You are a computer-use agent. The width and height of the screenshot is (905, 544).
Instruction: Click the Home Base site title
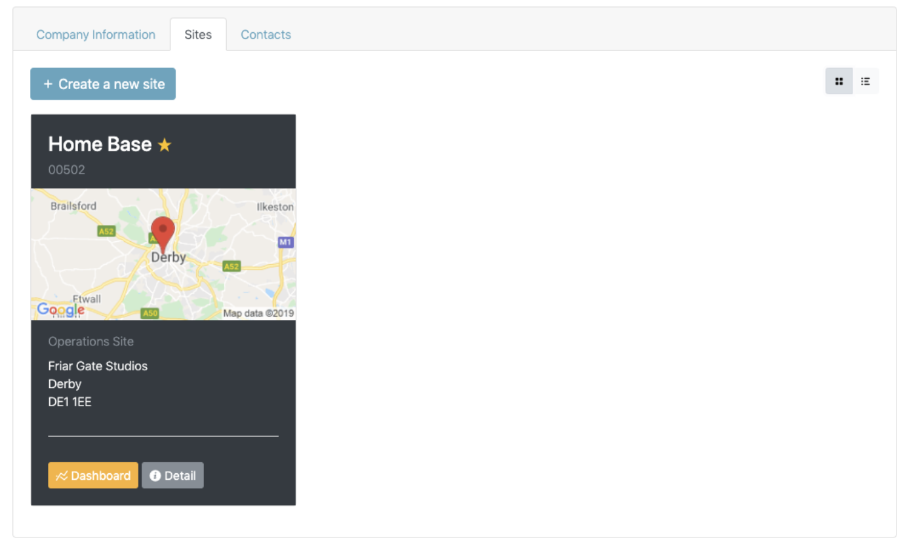(x=100, y=144)
